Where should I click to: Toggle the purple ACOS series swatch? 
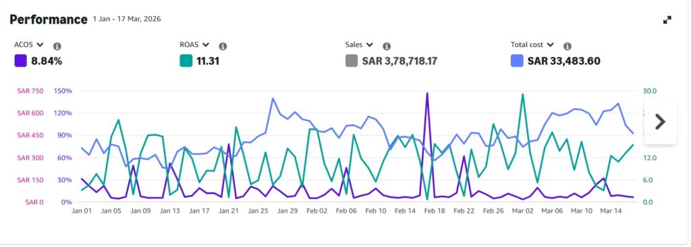pos(20,61)
